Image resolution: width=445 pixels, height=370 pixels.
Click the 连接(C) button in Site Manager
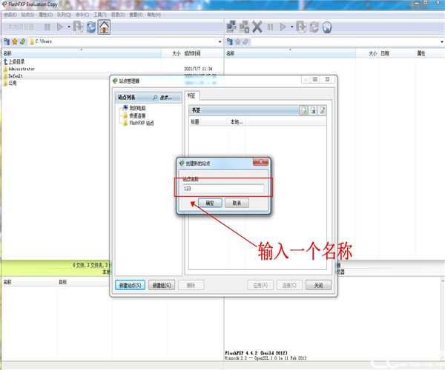coord(289,285)
